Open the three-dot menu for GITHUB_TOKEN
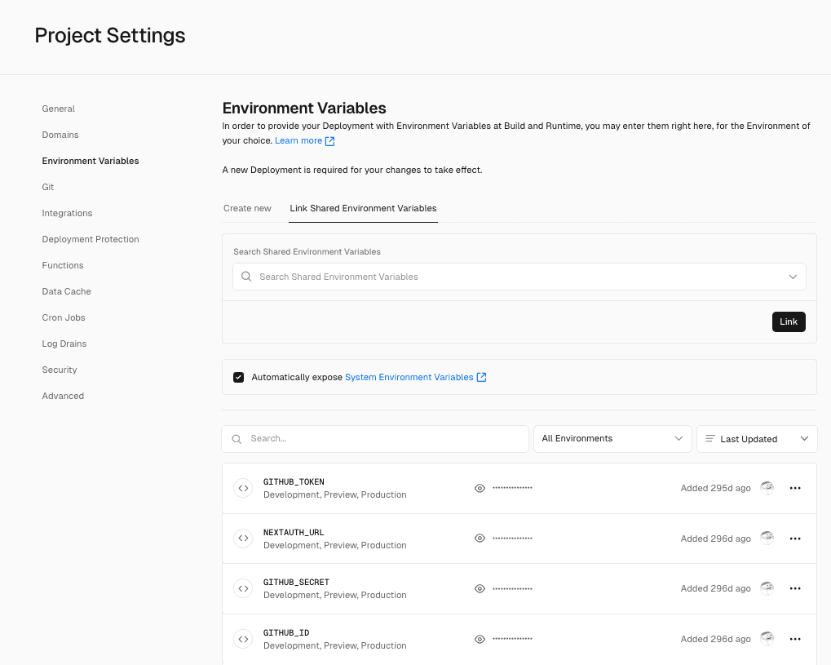The height and width of the screenshot is (665, 831). [795, 488]
